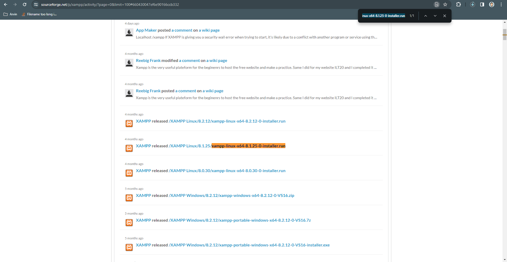507x262 pixels.
Task: Click XAMPP icon beside Linux 8.0.30 release
Action: 129,173
